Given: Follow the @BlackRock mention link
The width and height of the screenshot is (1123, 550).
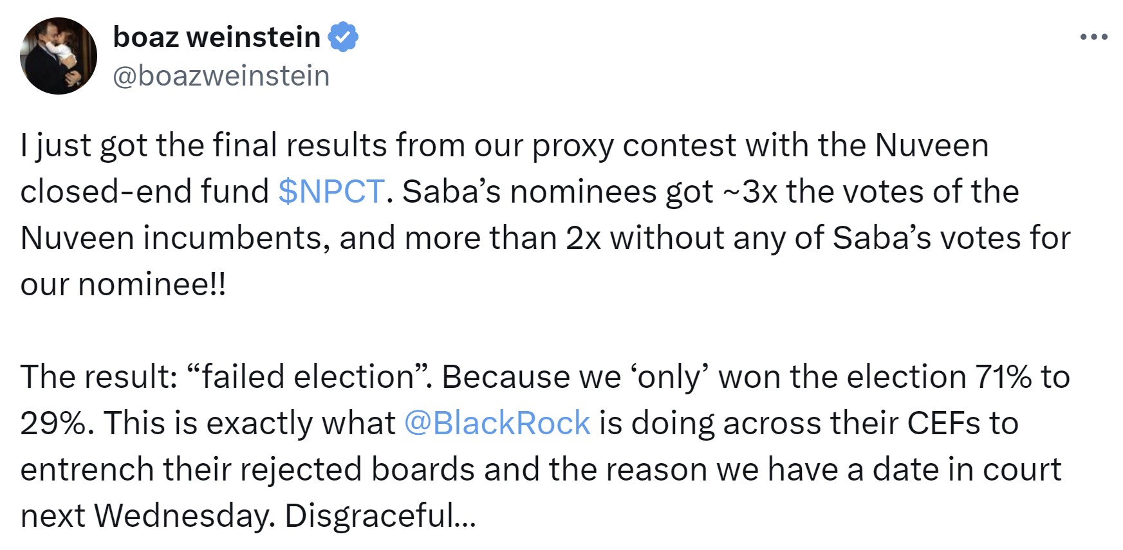Looking at the screenshot, I should point(497,423).
